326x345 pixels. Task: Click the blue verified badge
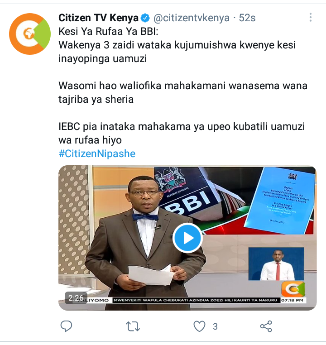click(x=145, y=18)
